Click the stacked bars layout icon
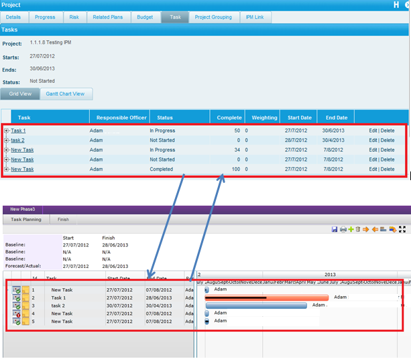 384,229
